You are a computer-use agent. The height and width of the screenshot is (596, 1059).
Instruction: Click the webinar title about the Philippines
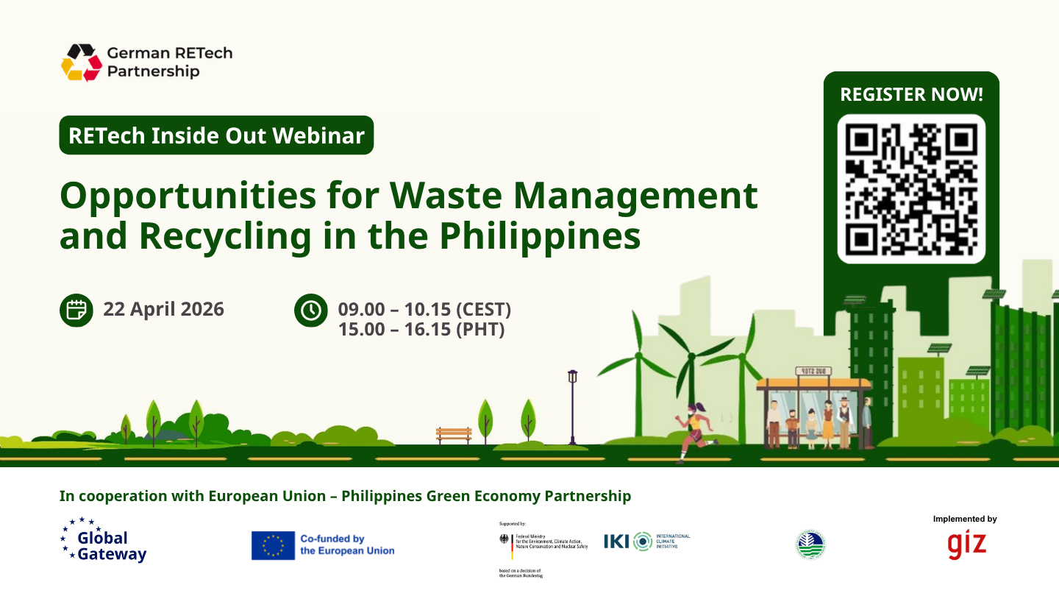pos(408,216)
